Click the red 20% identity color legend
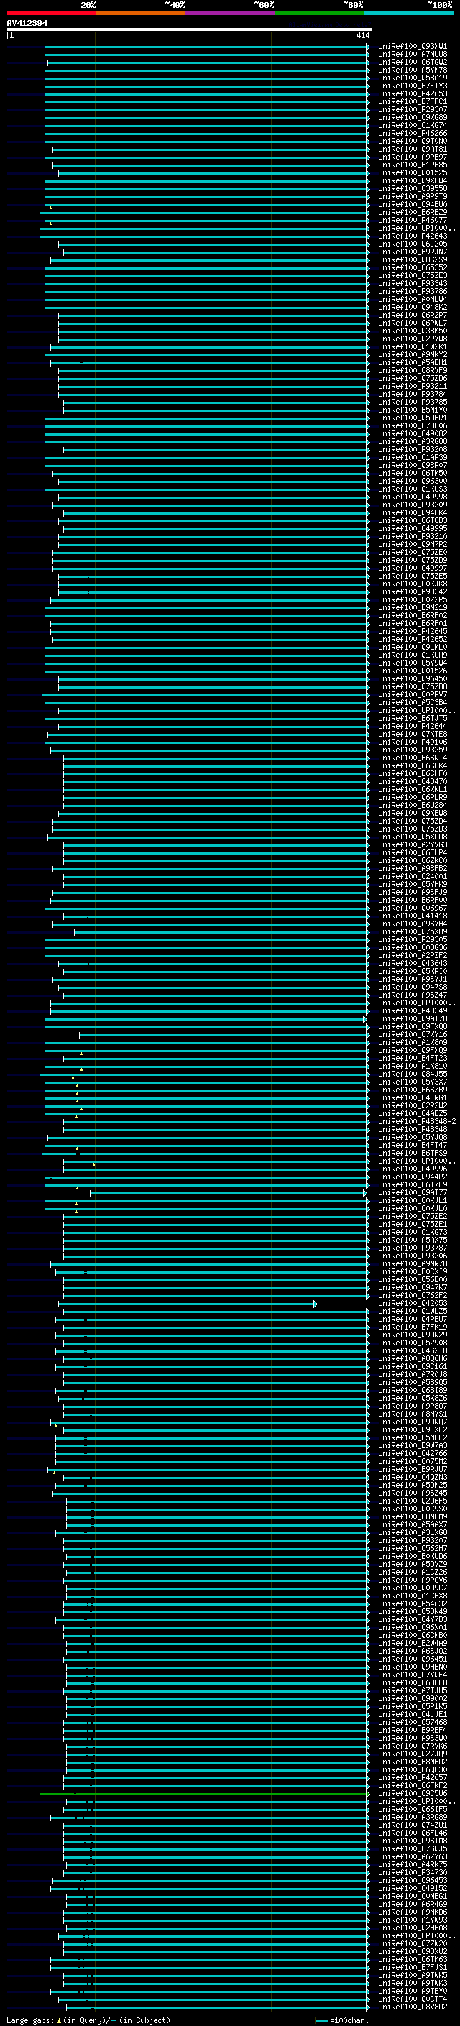The height and width of the screenshot is (2026, 460). (51, 13)
